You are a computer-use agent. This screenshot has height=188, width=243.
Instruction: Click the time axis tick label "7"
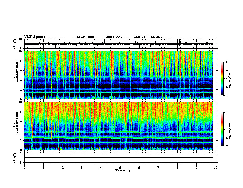158,168
